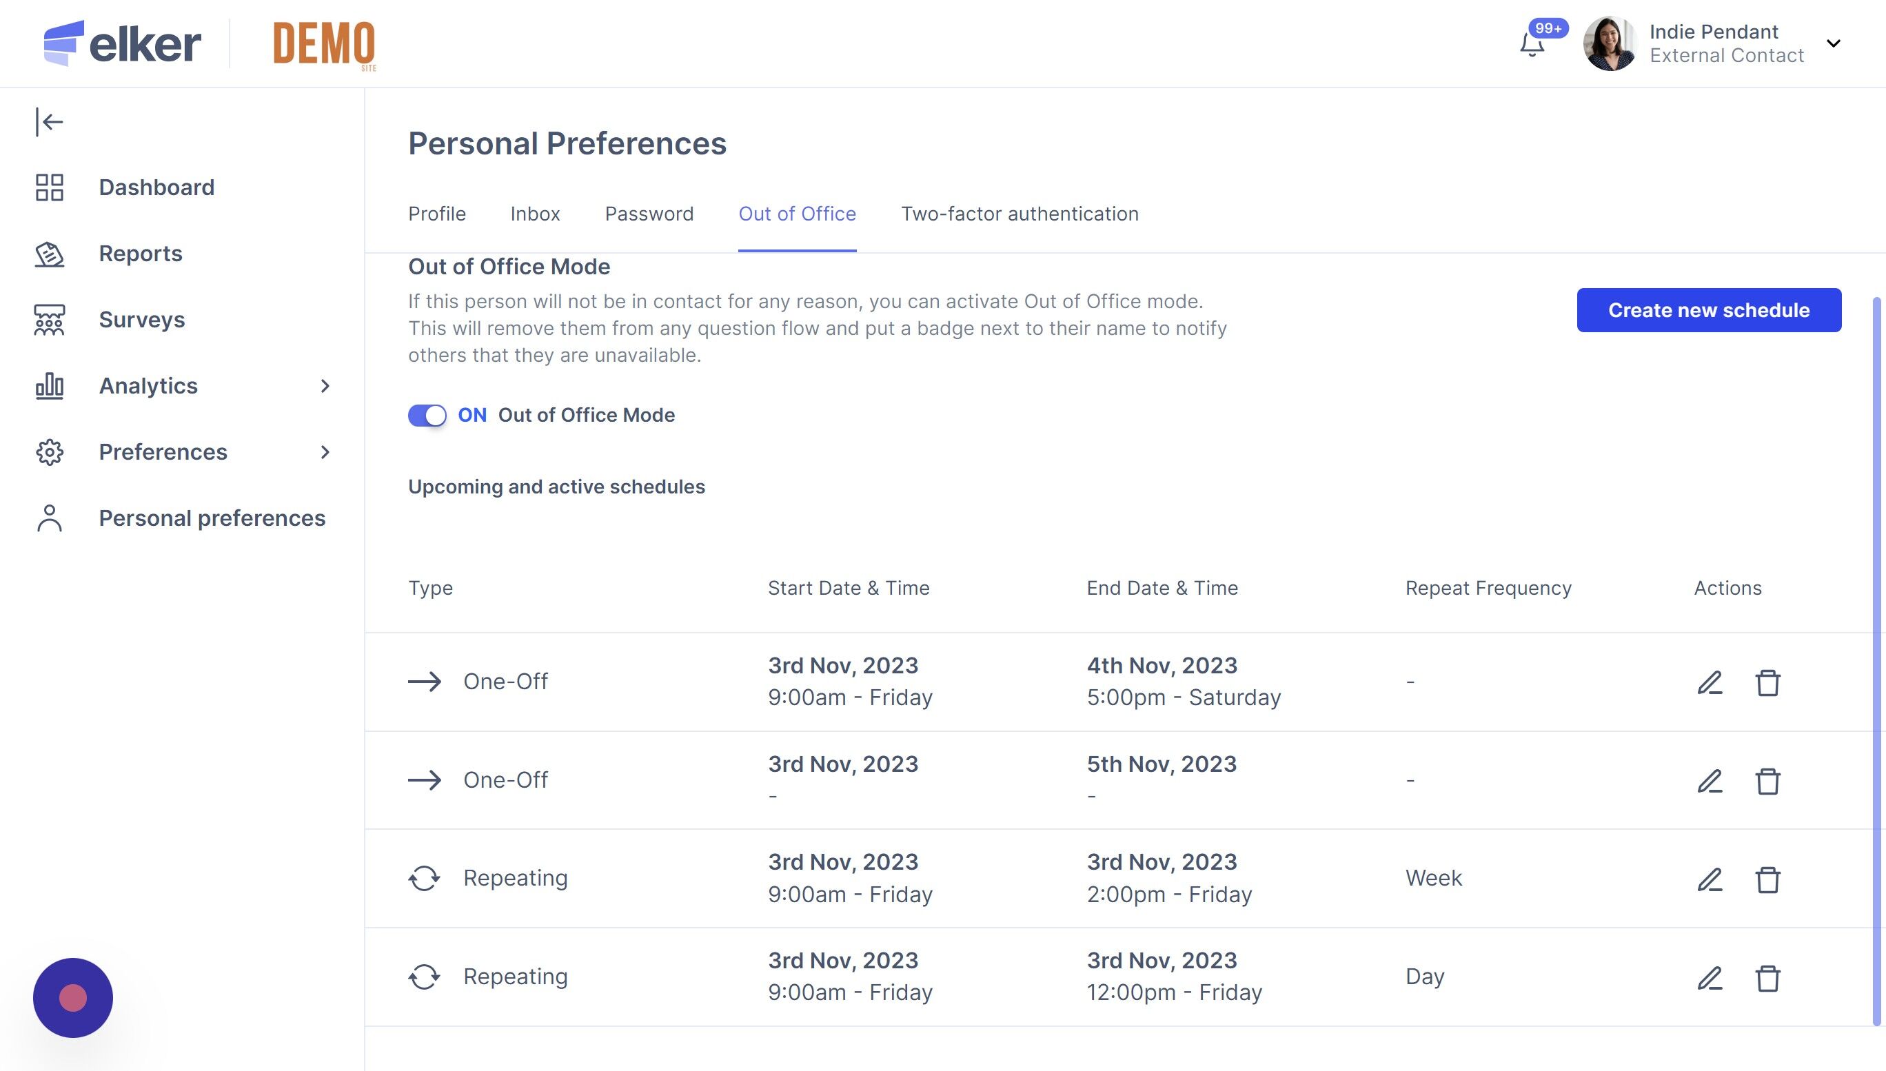Click Create new schedule button

[1709, 310]
